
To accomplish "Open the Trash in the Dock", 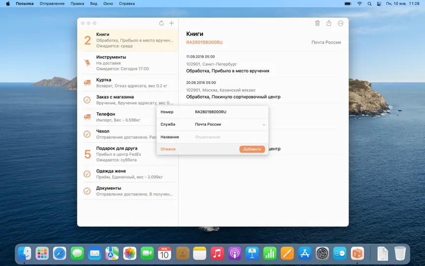I will (400, 254).
